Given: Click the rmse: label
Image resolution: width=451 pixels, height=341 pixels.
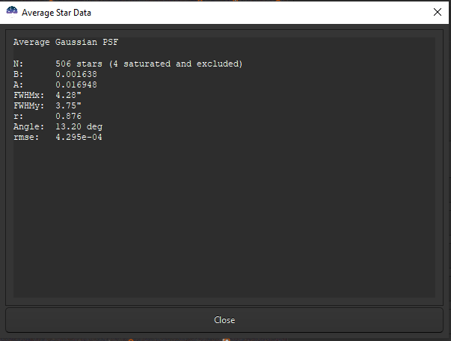Looking at the screenshot, I should click(x=26, y=138).
